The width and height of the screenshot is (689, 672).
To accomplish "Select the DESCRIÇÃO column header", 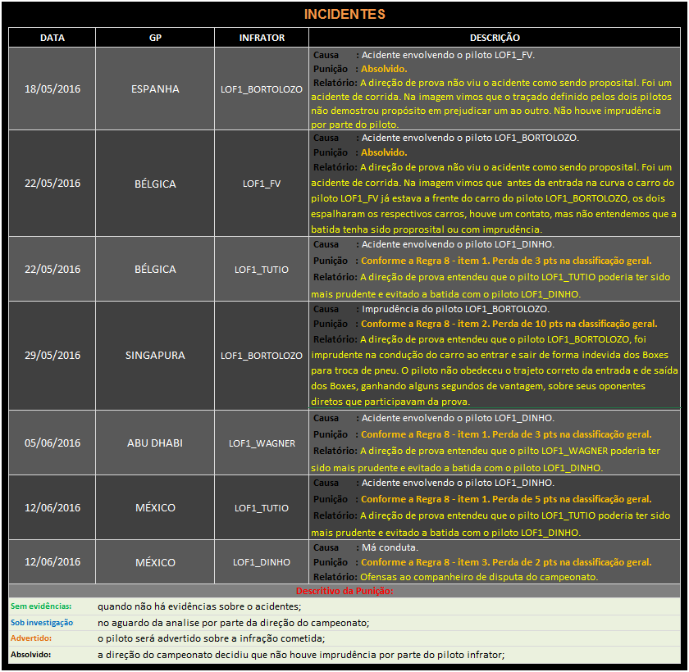I will click(x=495, y=38).
